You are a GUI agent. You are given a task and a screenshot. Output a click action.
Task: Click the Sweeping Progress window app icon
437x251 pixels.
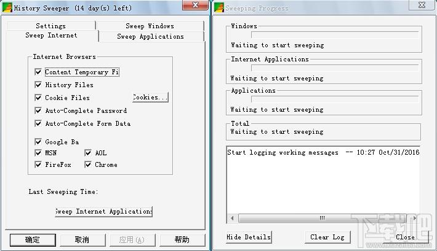(219, 7)
